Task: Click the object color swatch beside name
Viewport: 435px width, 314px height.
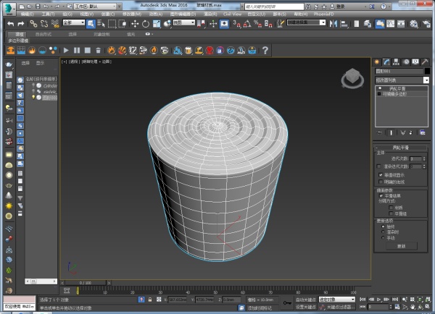Action: (x=427, y=71)
